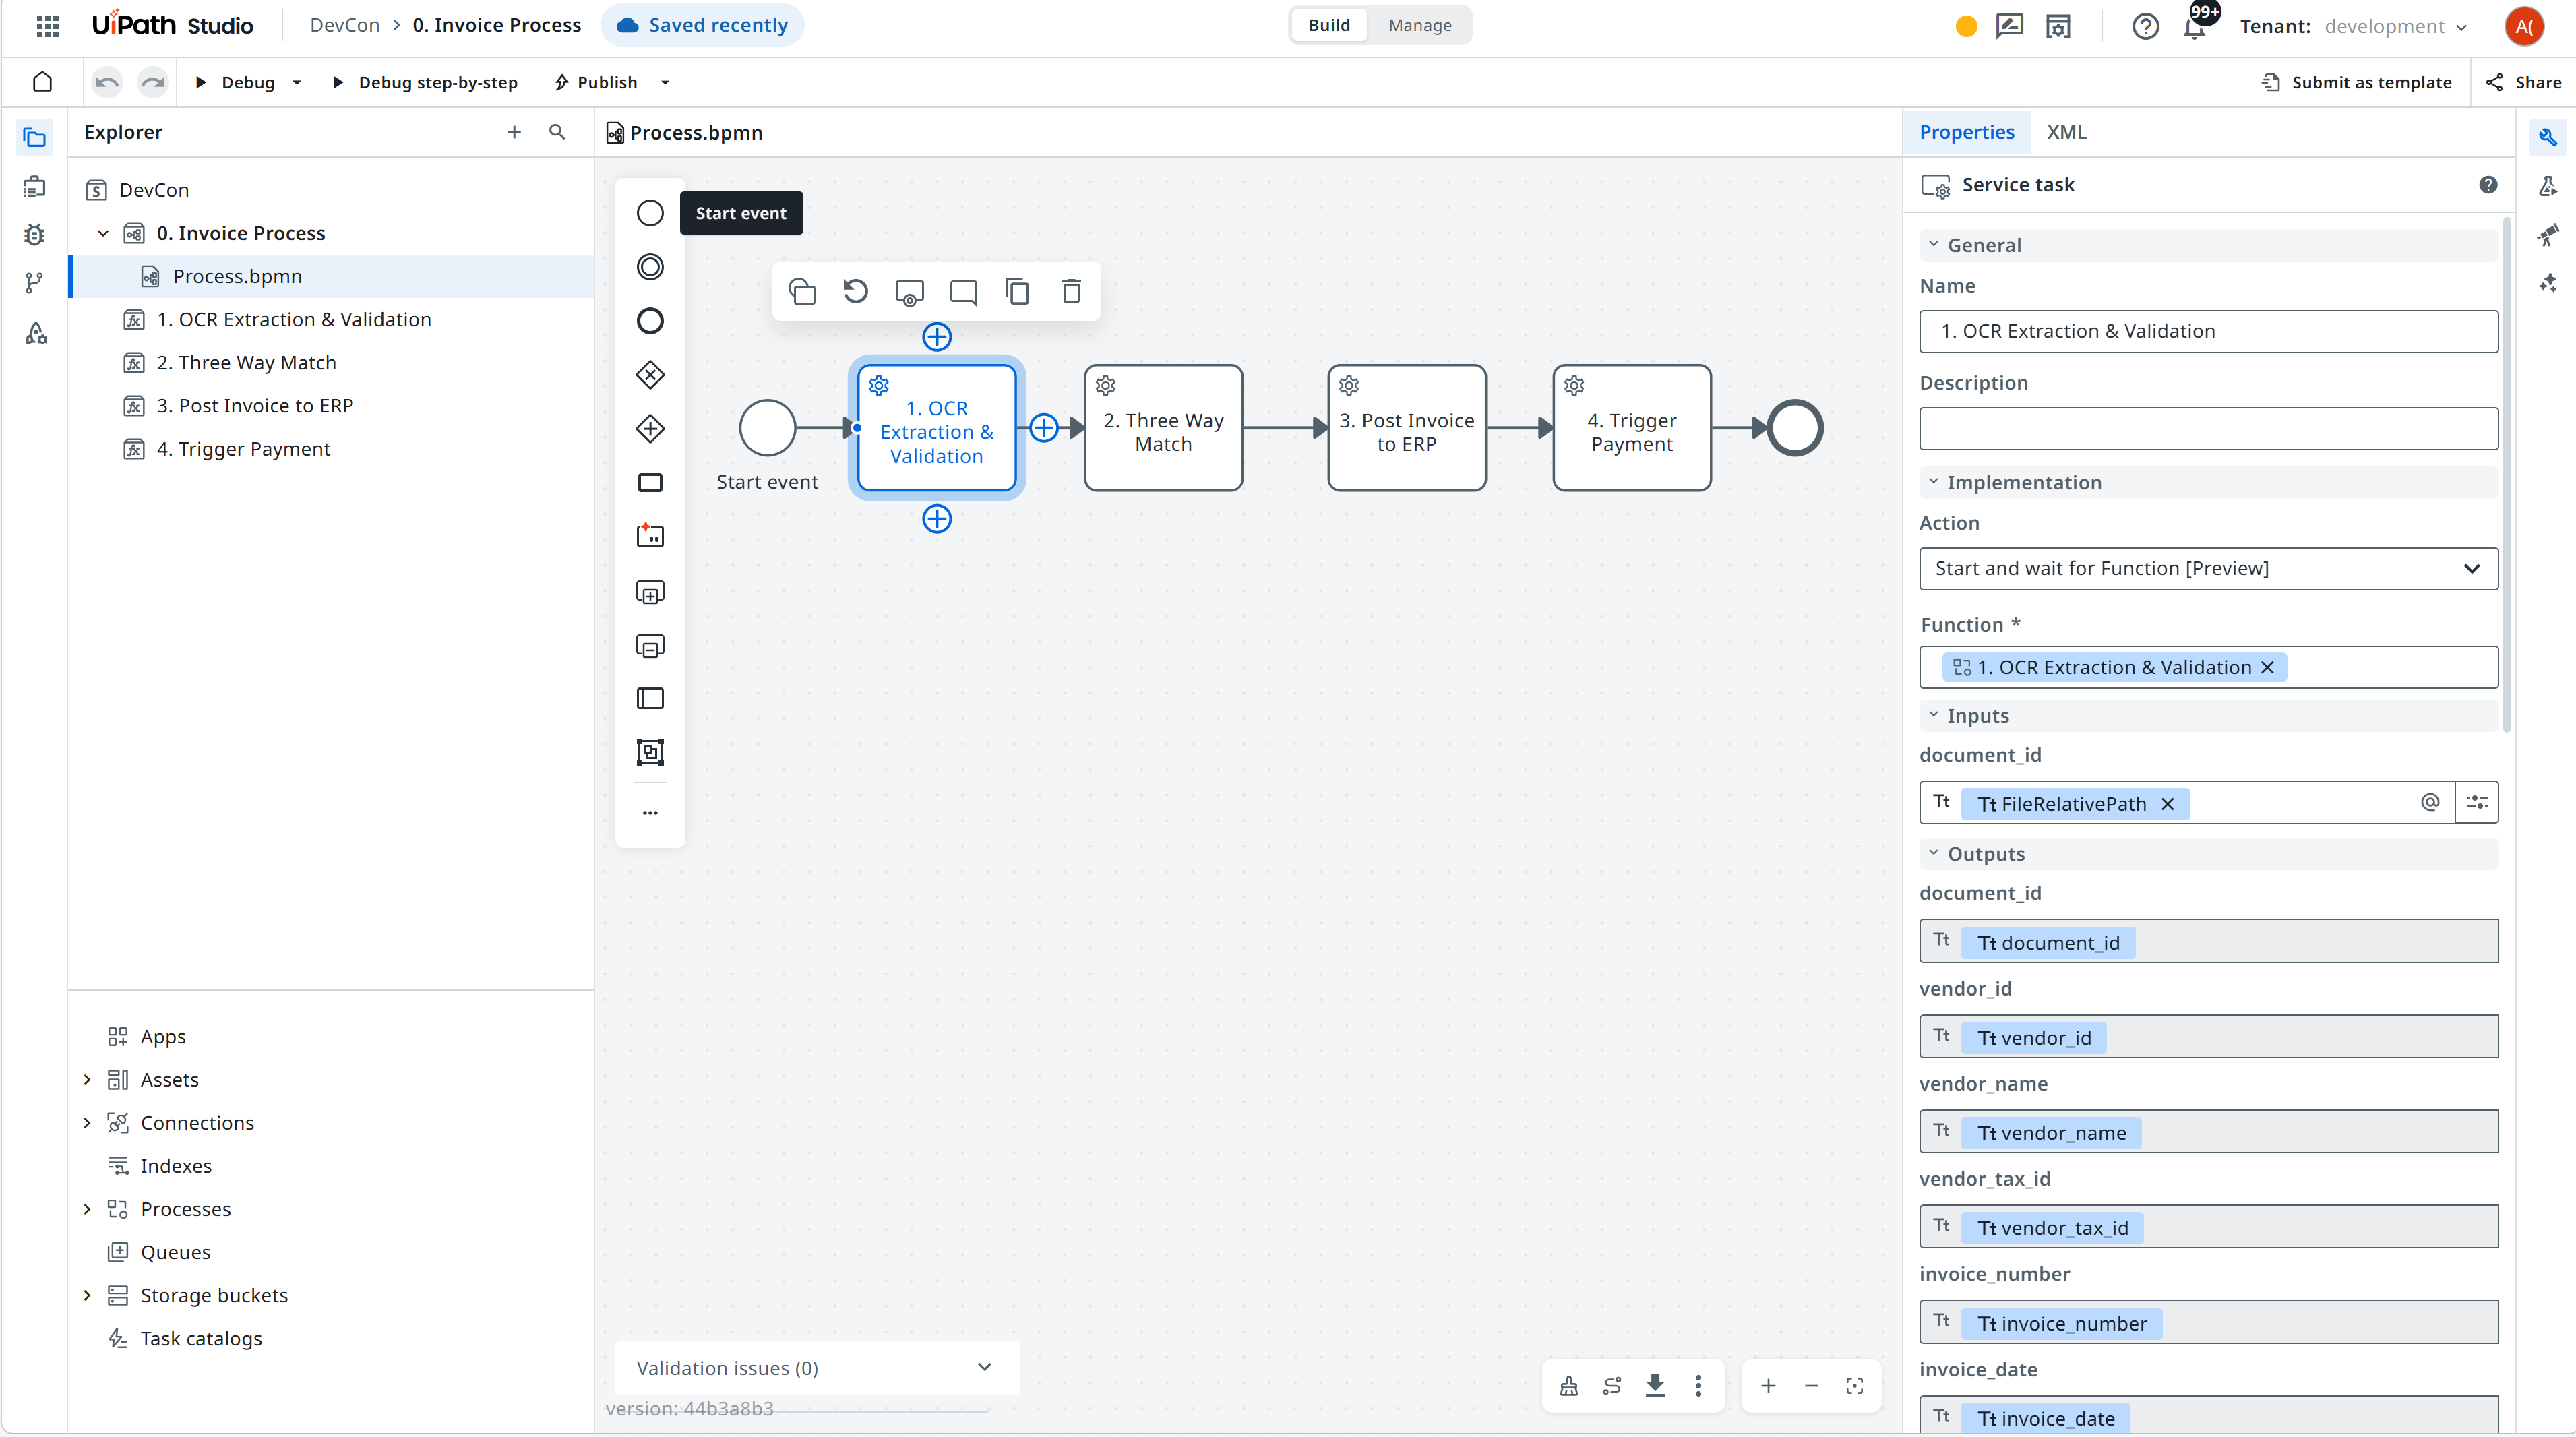
Task: Remove FileRelativePath from document_id input
Action: tap(2168, 804)
